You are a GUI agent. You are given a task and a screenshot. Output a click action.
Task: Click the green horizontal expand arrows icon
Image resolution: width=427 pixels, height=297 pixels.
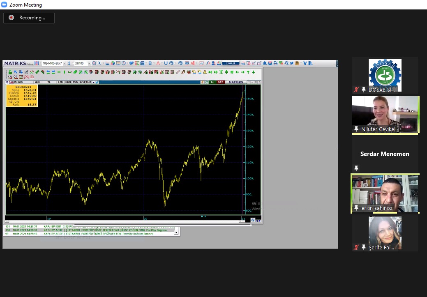click(x=216, y=72)
